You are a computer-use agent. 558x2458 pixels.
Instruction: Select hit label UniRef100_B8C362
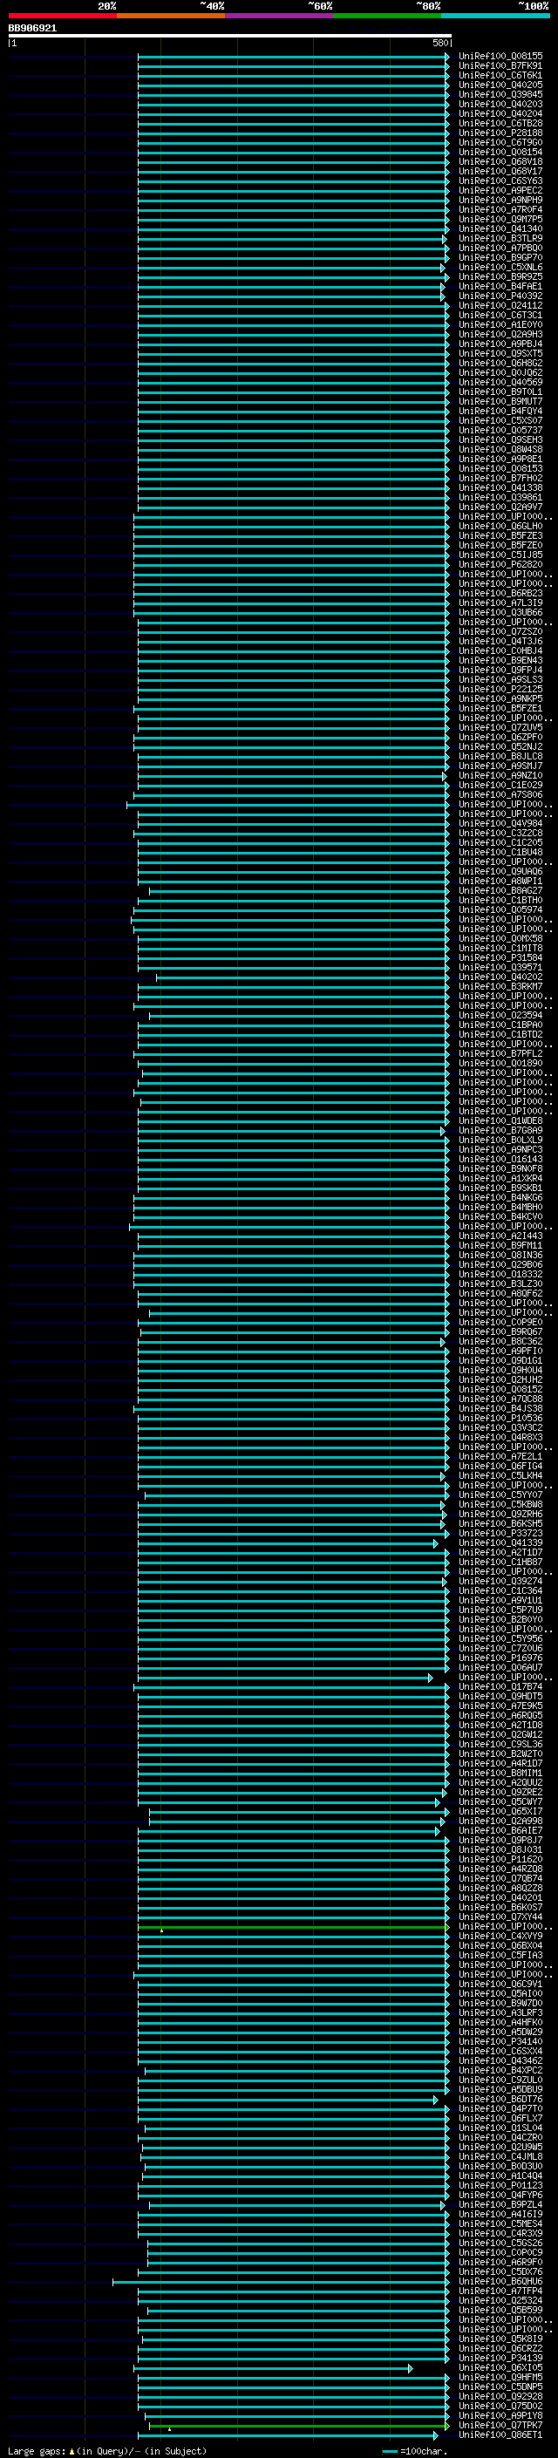(500, 1342)
